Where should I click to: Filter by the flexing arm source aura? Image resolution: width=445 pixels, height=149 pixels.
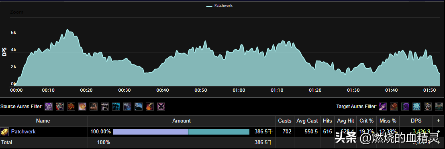[94, 107]
